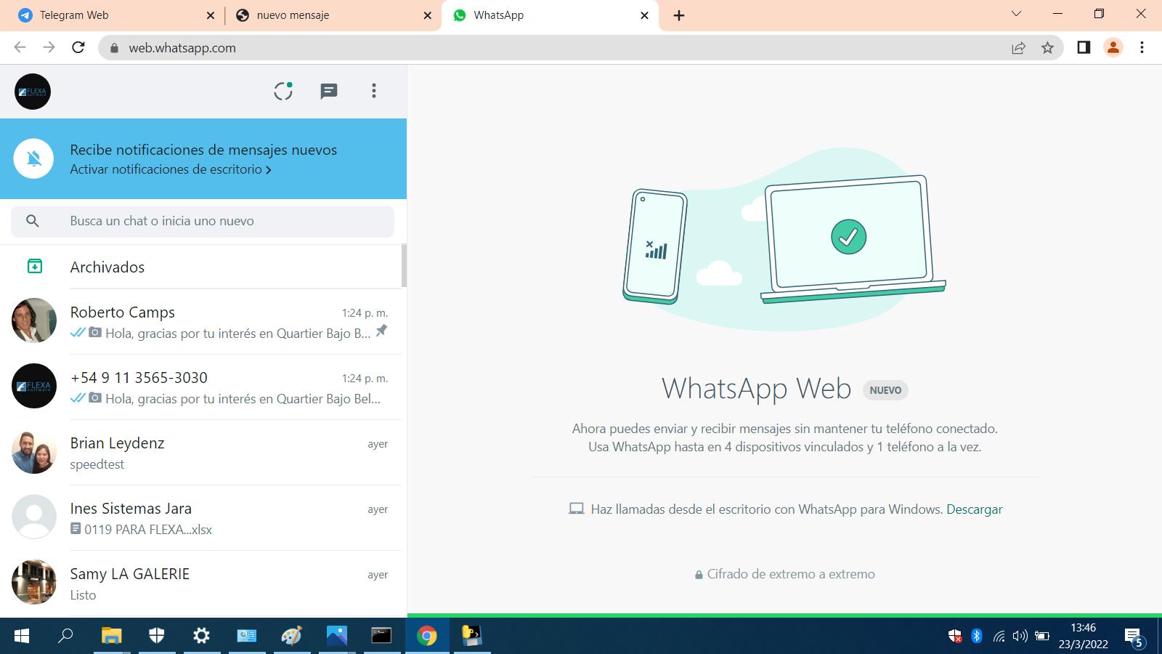1162x654 pixels.
Task: Open WhatsApp three-dot menu
Action: coord(374,91)
